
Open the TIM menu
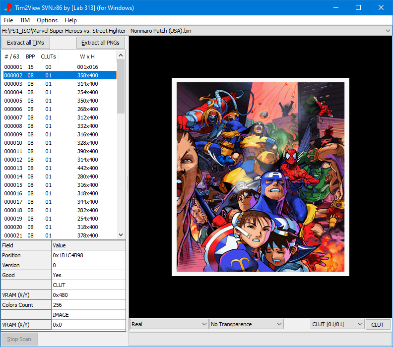[x=25, y=20]
